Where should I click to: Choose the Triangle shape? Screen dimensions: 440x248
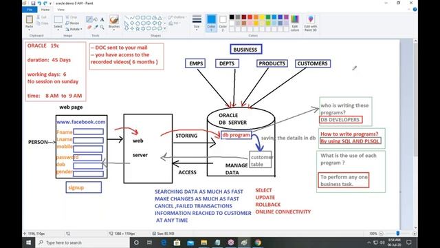coord(159,17)
